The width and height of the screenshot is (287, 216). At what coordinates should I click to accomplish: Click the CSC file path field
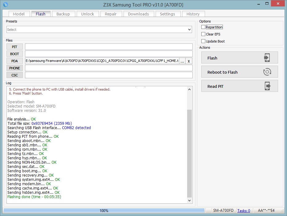pyautogui.click(x=109, y=75)
